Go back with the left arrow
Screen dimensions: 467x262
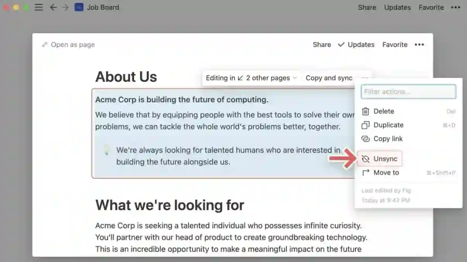53,7
